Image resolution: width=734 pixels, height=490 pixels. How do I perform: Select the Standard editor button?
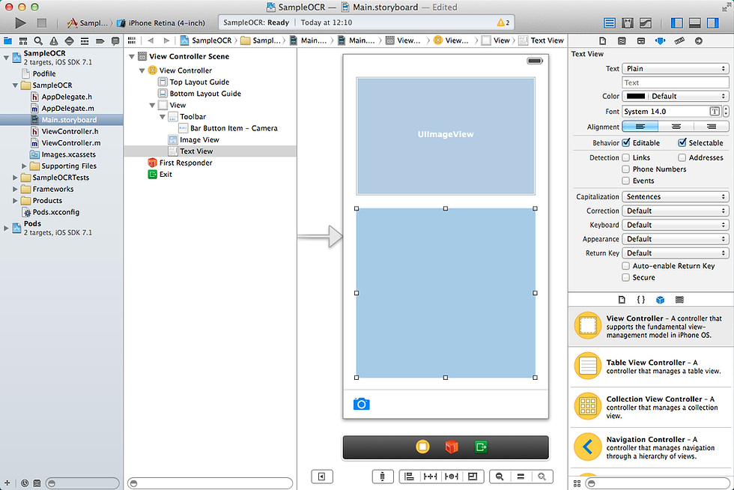click(x=610, y=23)
